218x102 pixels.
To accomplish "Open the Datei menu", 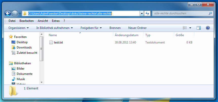I will 12,21.
